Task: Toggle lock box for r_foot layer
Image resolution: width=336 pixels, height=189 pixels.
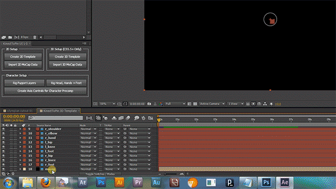Action: pyautogui.click(x=15, y=164)
